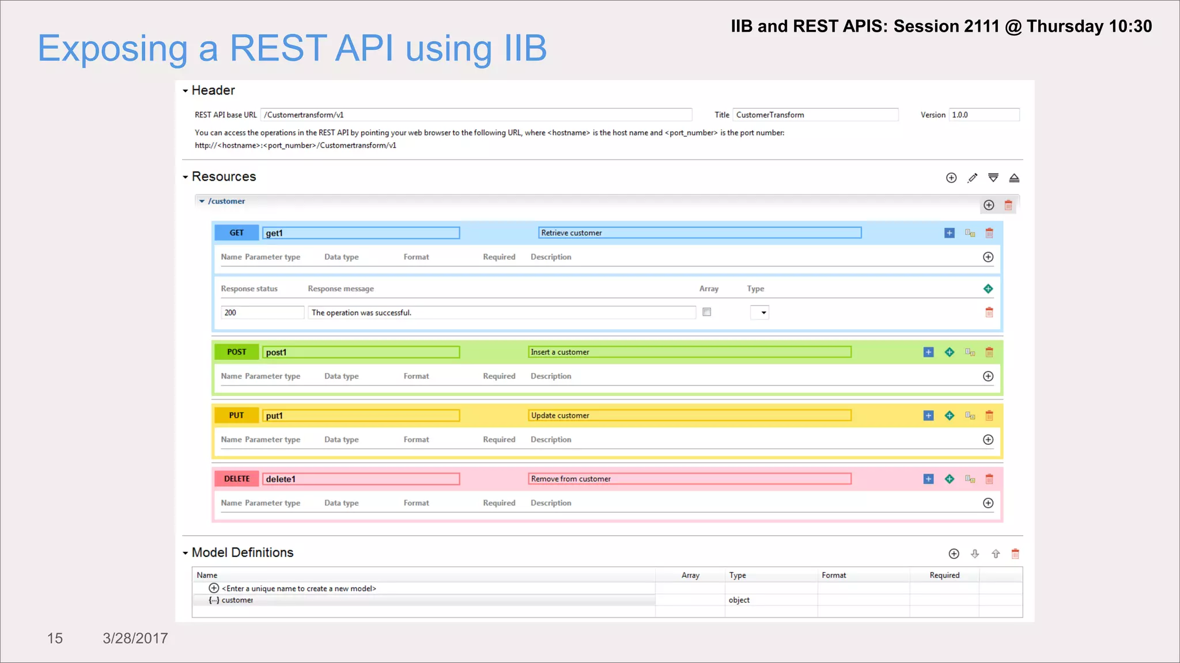Viewport: 1180px width, 663px height.
Task: Click the pencil edit icon in Resources
Action: pos(973,178)
